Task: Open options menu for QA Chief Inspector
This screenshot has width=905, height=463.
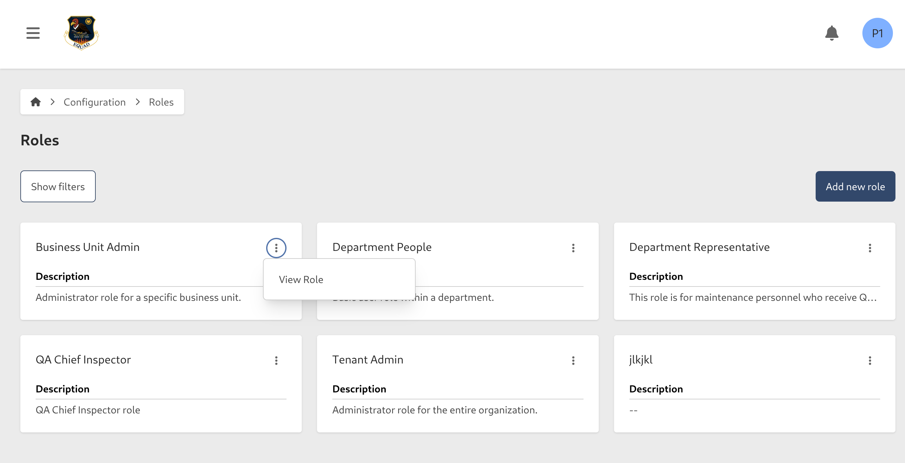Action: coord(276,360)
